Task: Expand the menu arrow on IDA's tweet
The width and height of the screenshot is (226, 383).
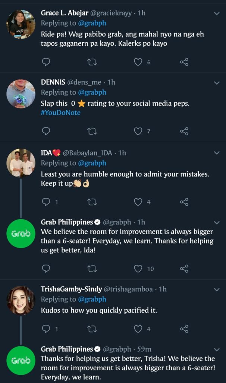Action: pyautogui.click(x=217, y=153)
